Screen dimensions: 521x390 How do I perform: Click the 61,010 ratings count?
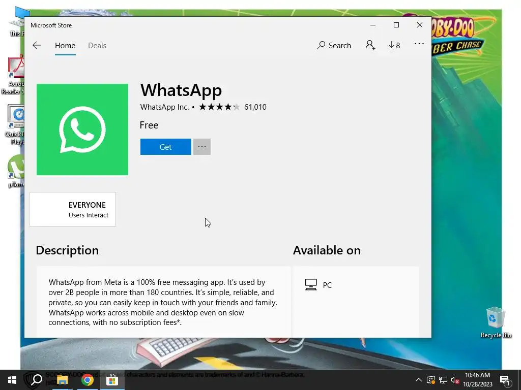tap(255, 107)
